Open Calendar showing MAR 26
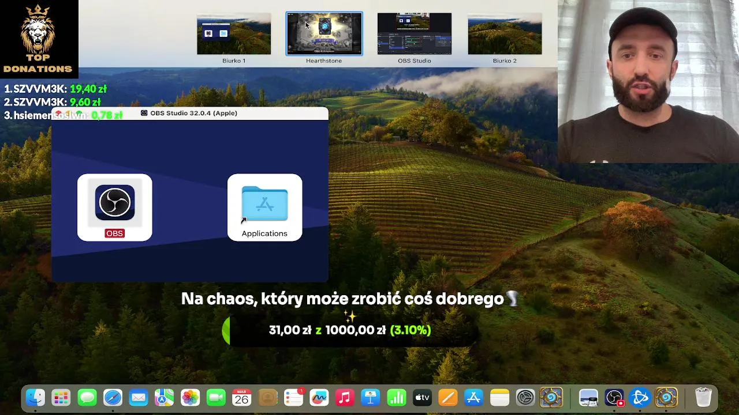 pyautogui.click(x=242, y=398)
